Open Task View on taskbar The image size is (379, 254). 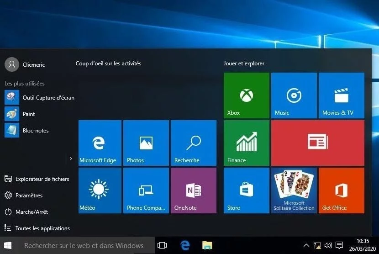(162, 245)
